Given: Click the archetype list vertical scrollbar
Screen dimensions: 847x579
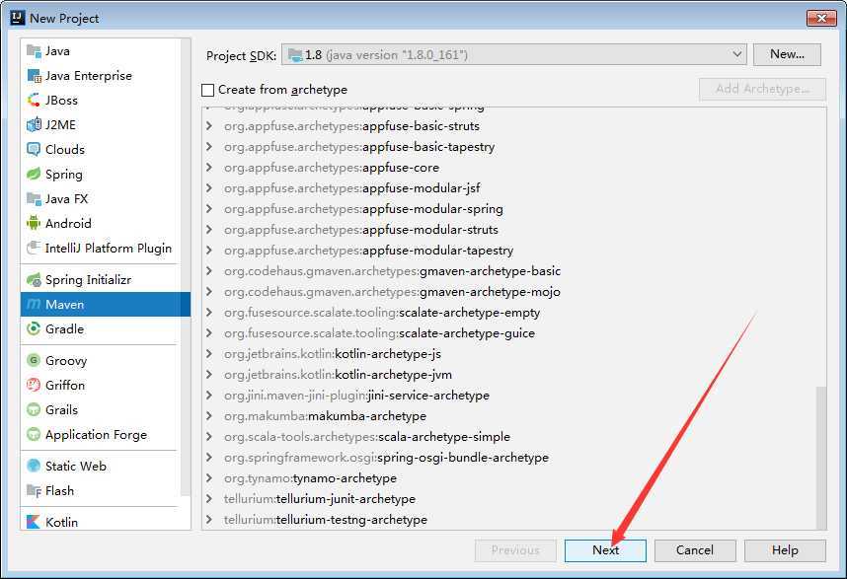Looking at the screenshot, I should (x=821, y=458).
